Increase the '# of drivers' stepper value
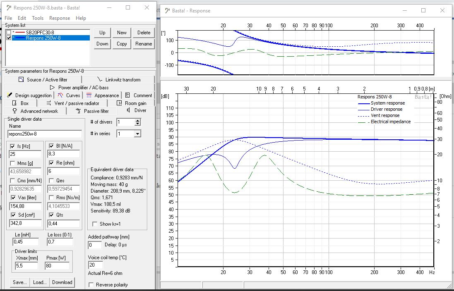The width and height of the screenshot is (454, 291). (x=138, y=120)
